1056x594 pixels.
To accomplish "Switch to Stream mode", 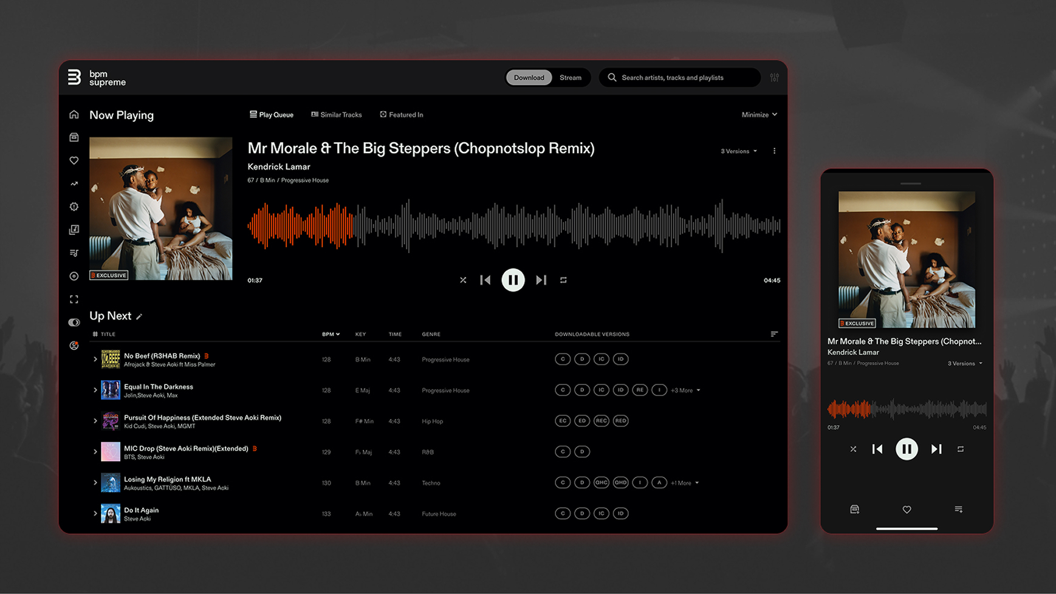I will click(571, 78).
